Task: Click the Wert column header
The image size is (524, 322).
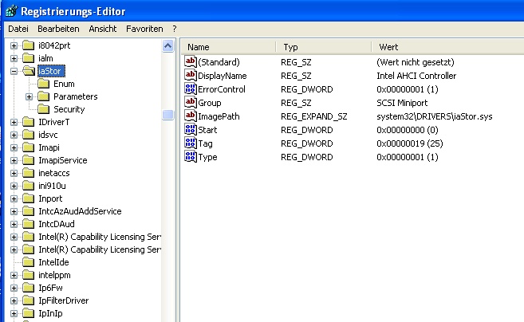Action: point(447,47)
